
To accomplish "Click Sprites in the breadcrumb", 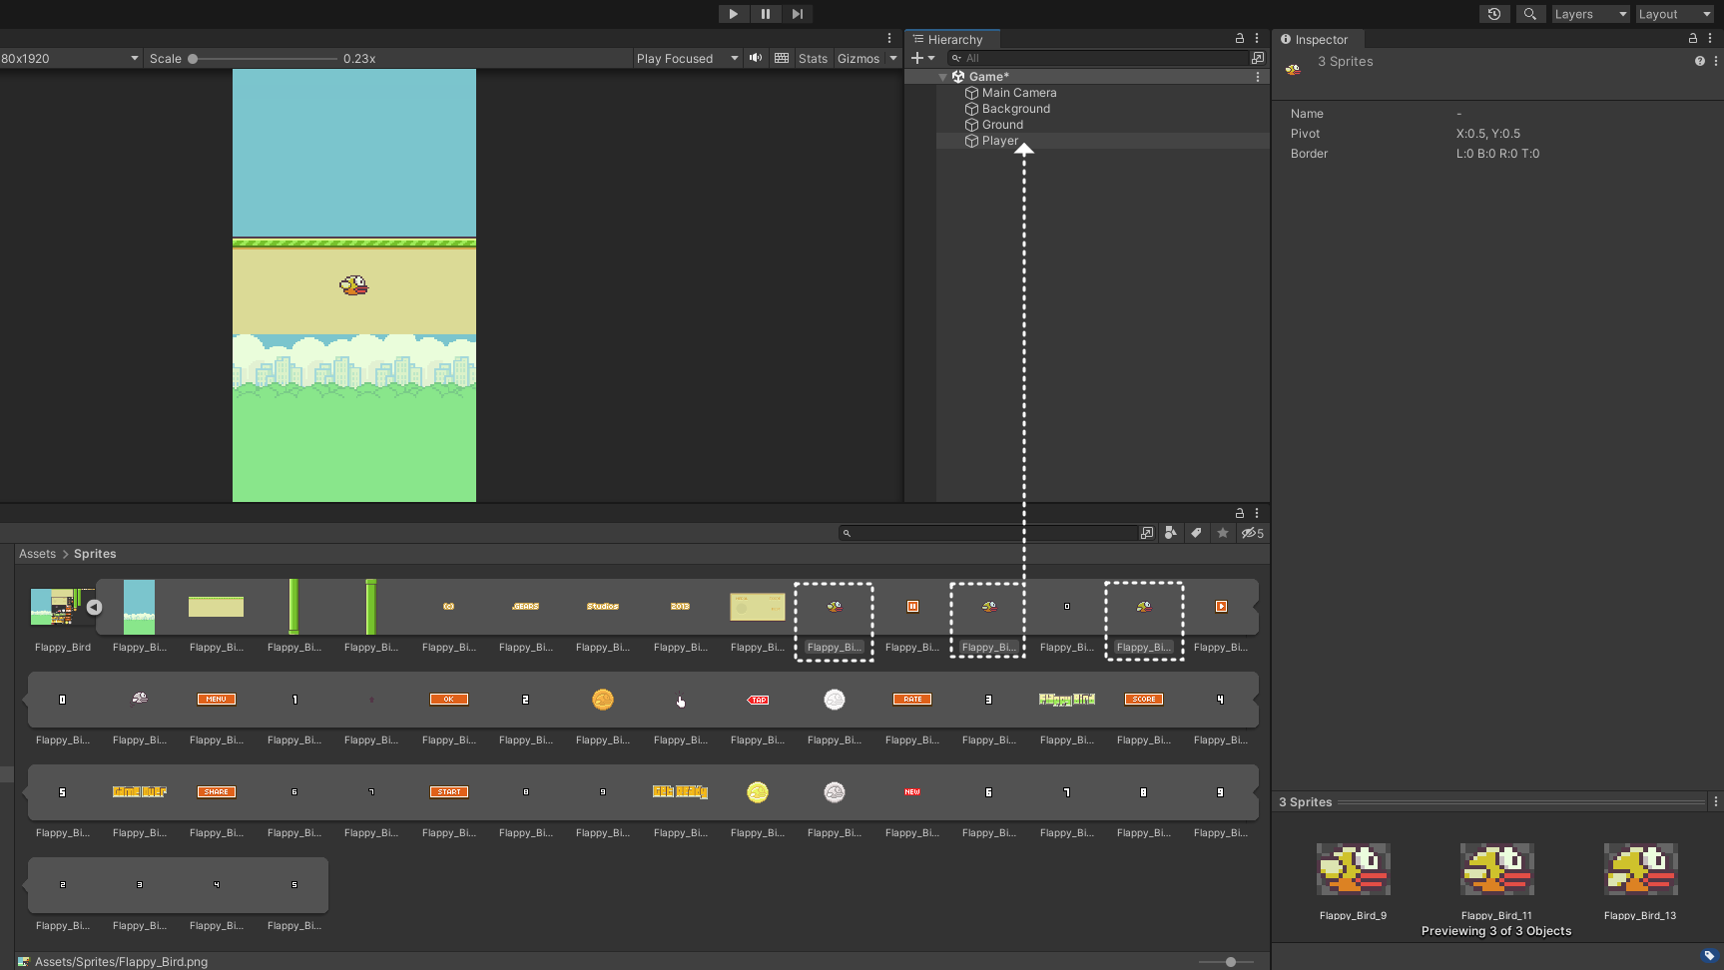I will pyautogui.click(x=95, y=554).
